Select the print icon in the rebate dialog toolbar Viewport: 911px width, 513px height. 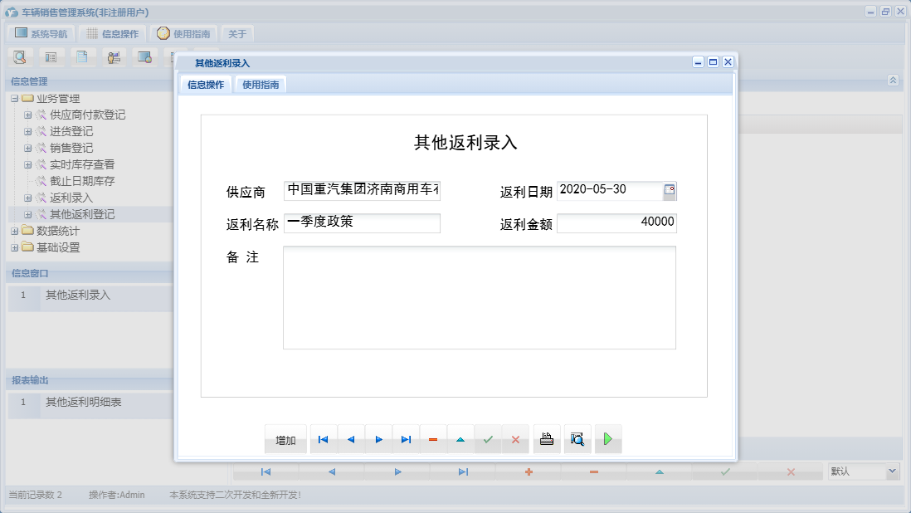coord(546,439)
